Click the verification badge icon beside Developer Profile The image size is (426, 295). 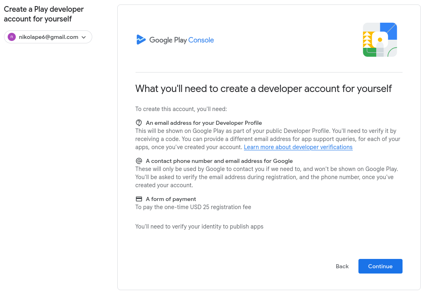pyautogui.click(x=139, y=123)
